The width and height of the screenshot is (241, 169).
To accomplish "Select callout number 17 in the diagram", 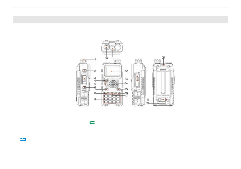I will (x=126, y=96).
